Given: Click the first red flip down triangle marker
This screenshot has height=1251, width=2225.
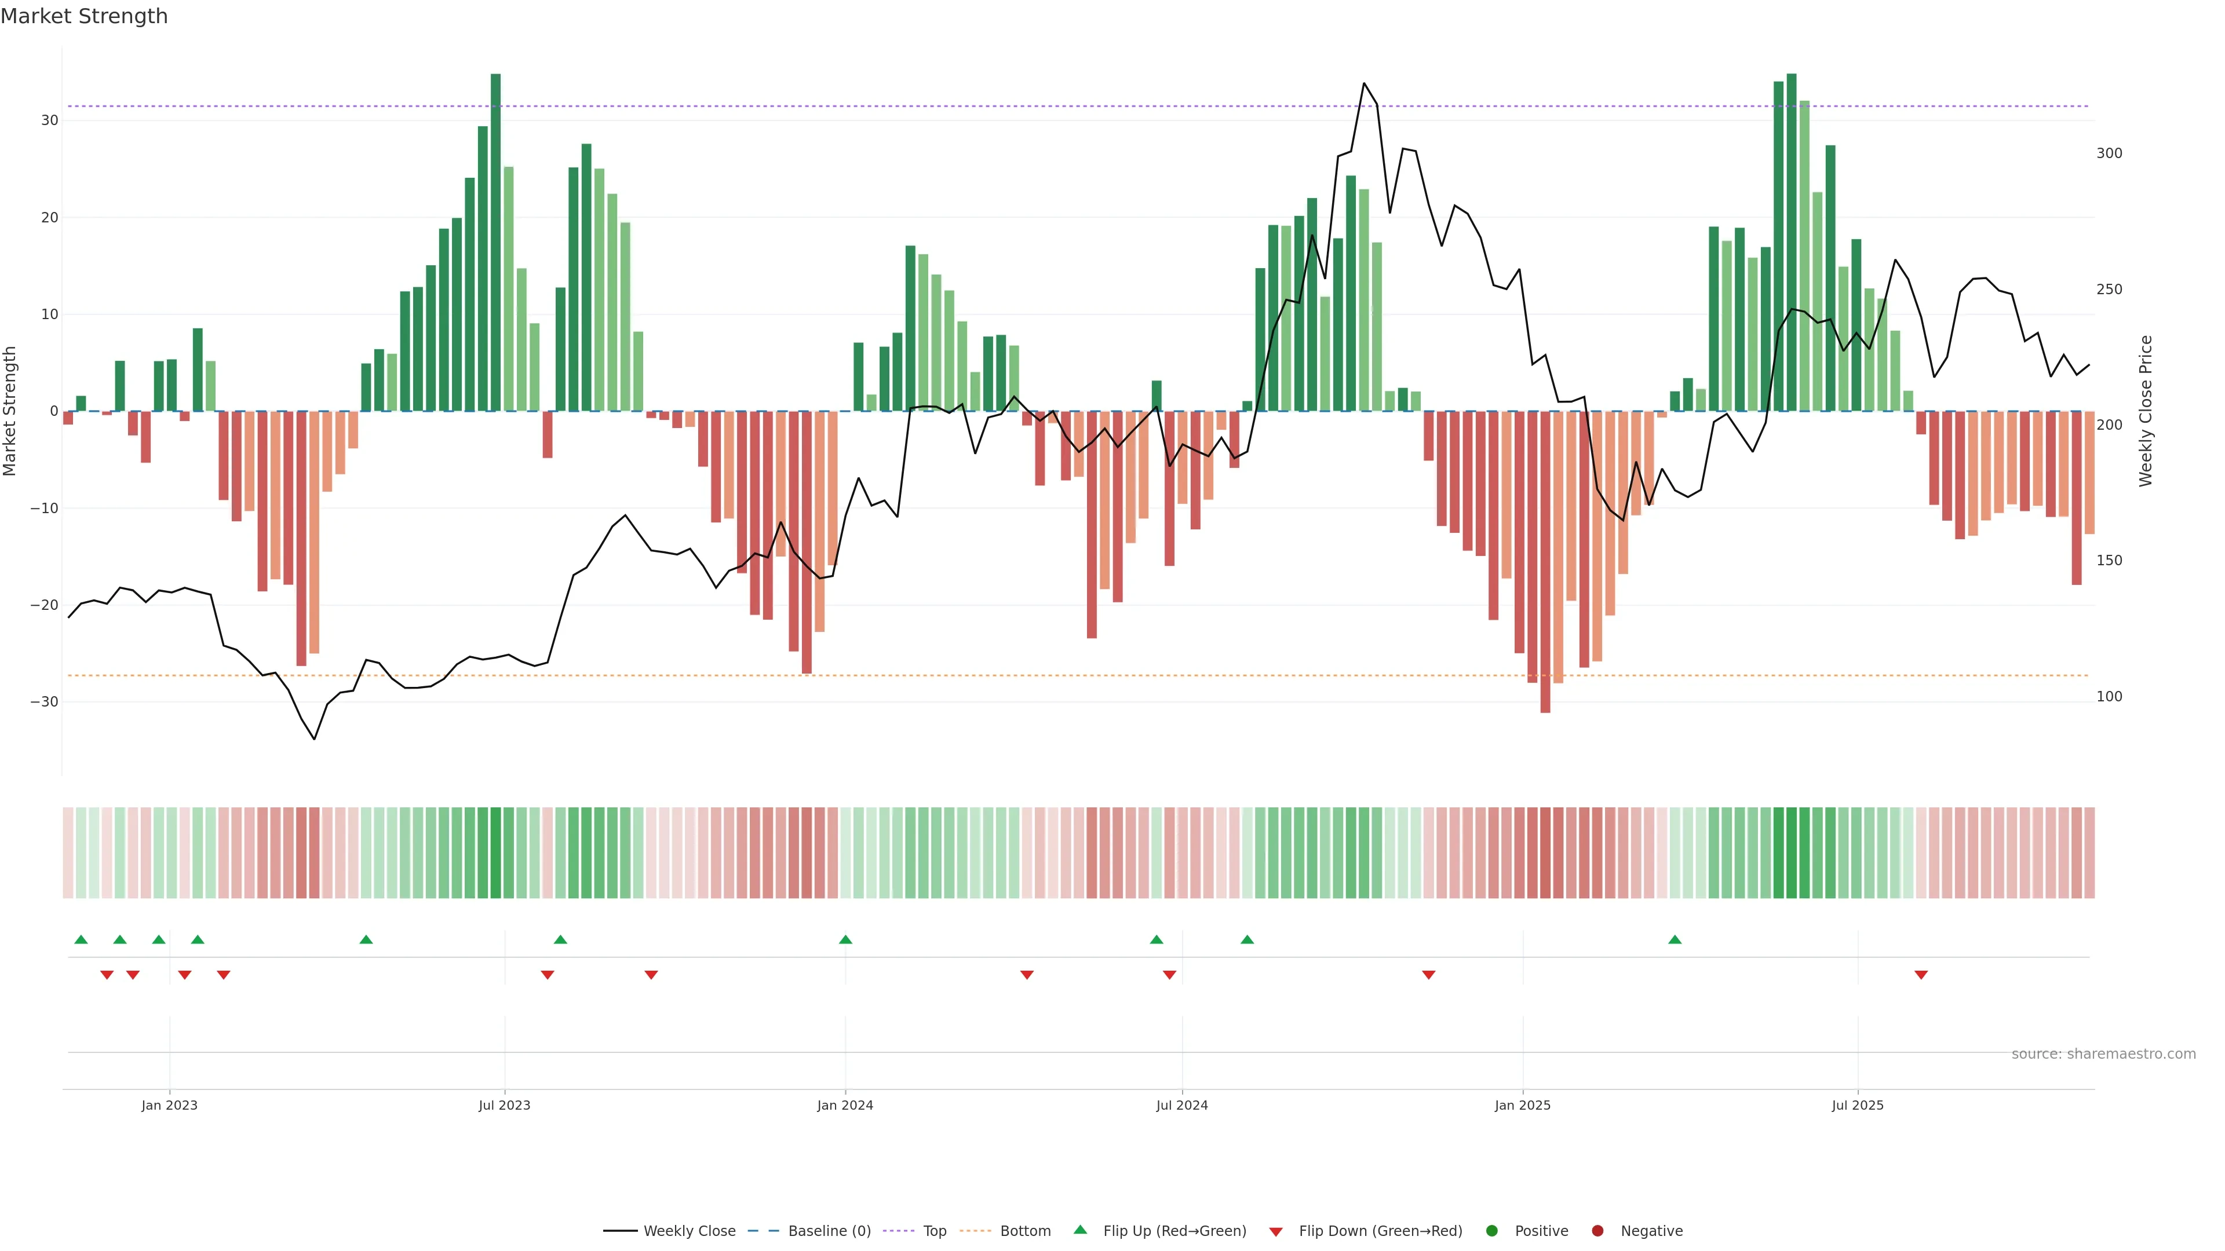Looking at the screenshot, I should (107, 975).
